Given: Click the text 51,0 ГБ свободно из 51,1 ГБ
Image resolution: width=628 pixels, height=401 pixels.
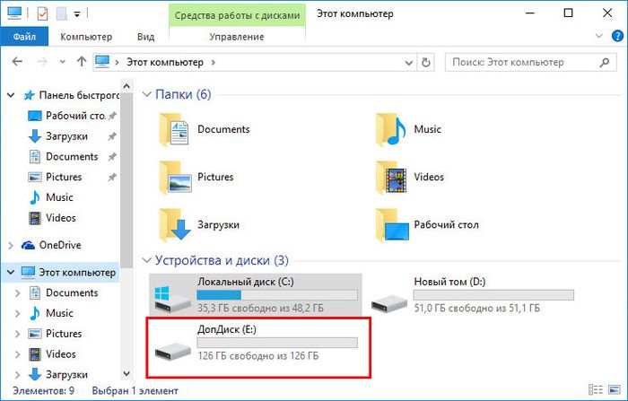Looking at the screenshot, I should tap(477, 309).
